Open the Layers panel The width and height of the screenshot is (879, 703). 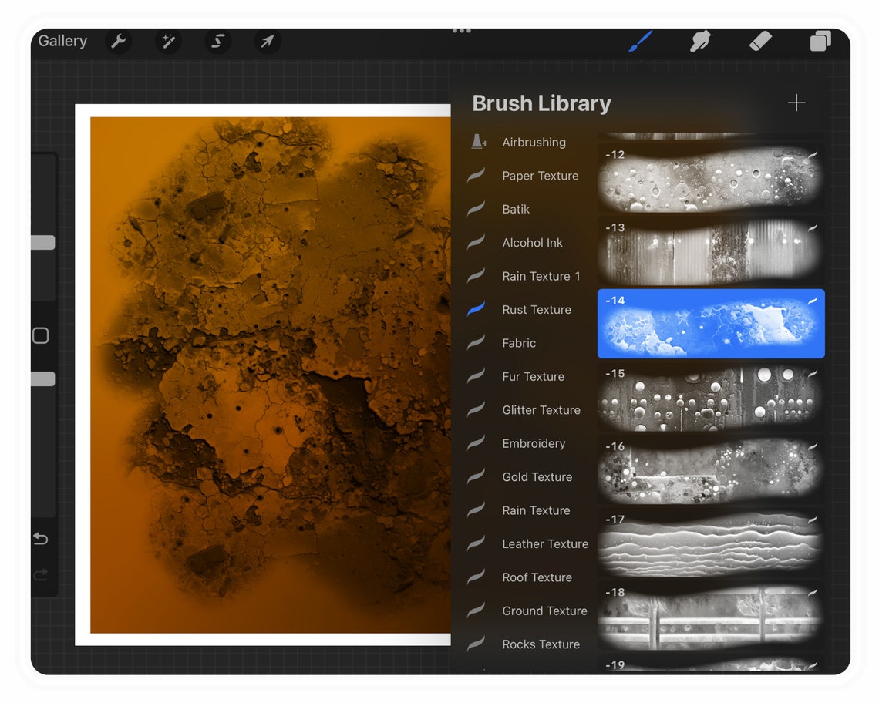820,42
